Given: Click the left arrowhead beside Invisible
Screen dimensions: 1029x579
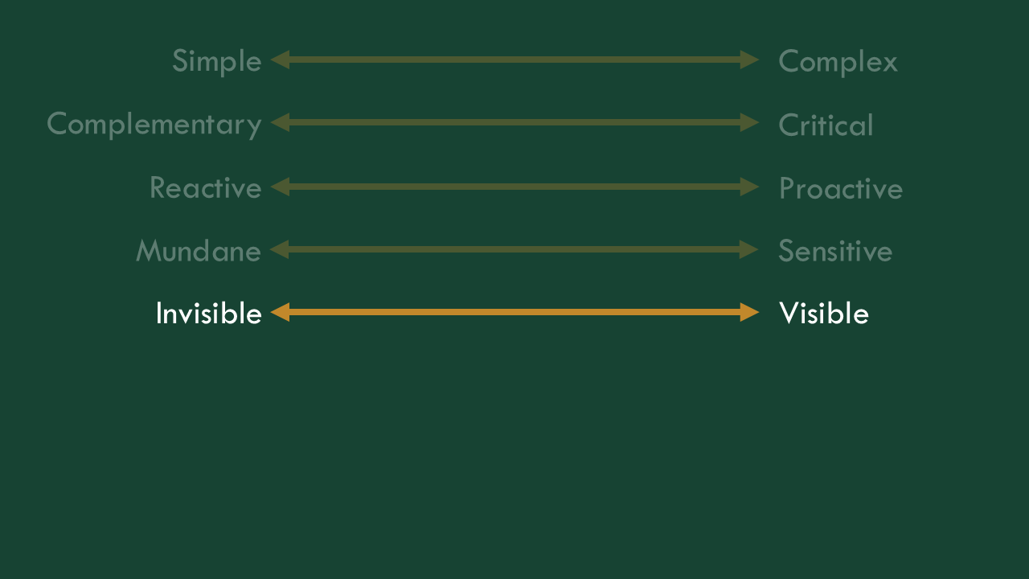Looking at the screenshot, I should pyautogui.click(x=280, y=312).
